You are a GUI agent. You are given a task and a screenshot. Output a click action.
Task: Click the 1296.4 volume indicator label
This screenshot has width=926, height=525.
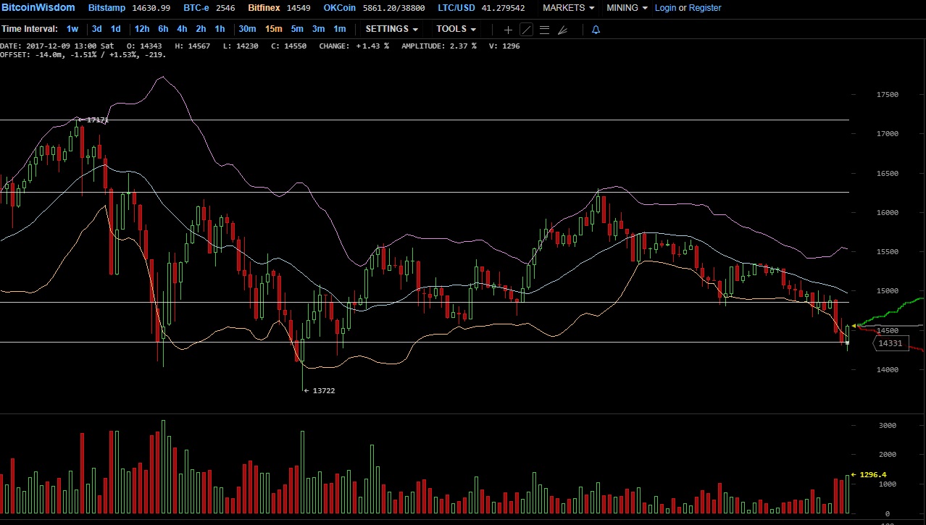pos(872,475)
